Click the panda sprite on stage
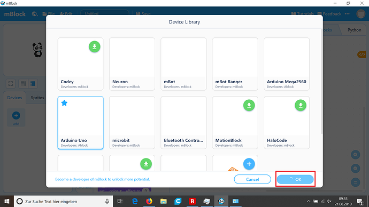The height and width of the screenshot is (207, 369). coord(37,50)
